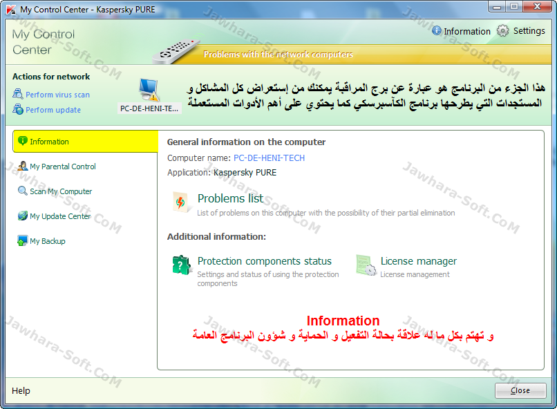557x409 pixels.
Task: Switch to Scan My Computer tab
Action: (61, 191)
